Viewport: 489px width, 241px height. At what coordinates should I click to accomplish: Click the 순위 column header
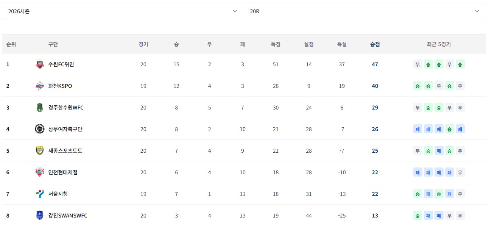(x=11, y=44)
